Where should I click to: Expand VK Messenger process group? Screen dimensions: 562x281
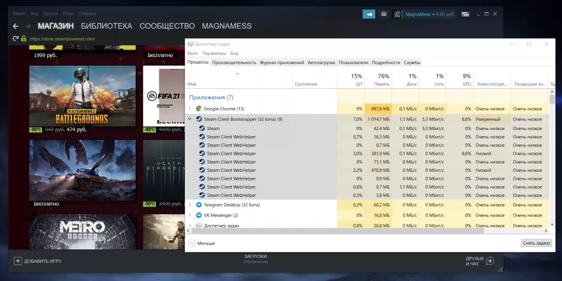coord(189,215)
